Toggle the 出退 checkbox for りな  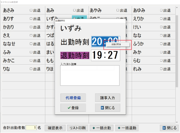pos(31,69)
